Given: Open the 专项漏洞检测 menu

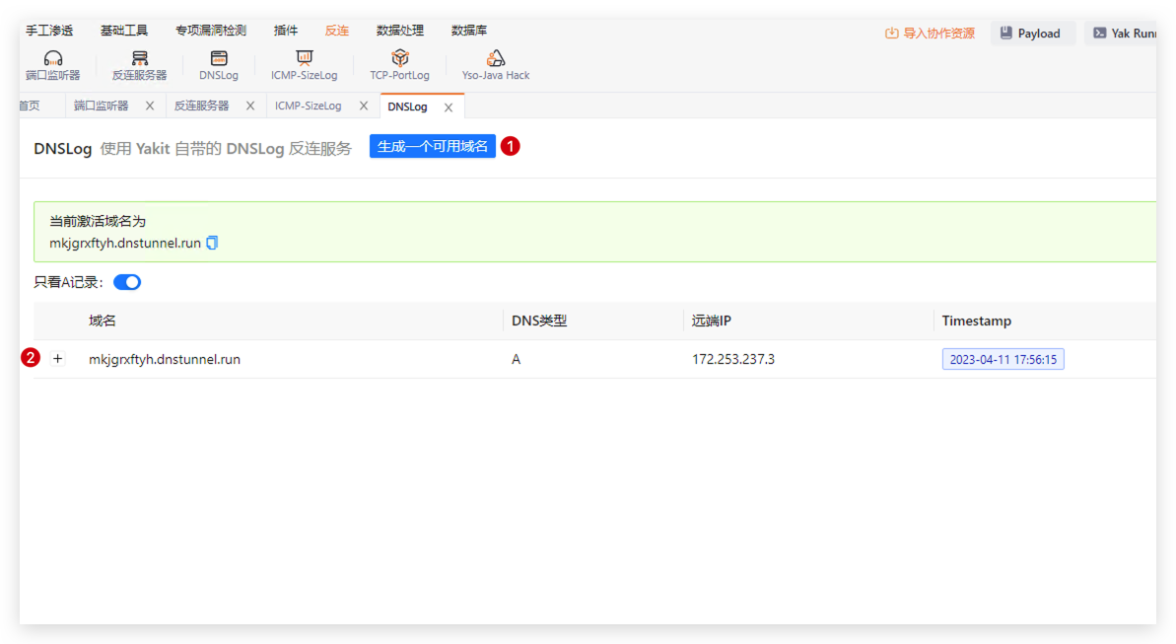Looking at the screenshot, I should tap(211, 31).
